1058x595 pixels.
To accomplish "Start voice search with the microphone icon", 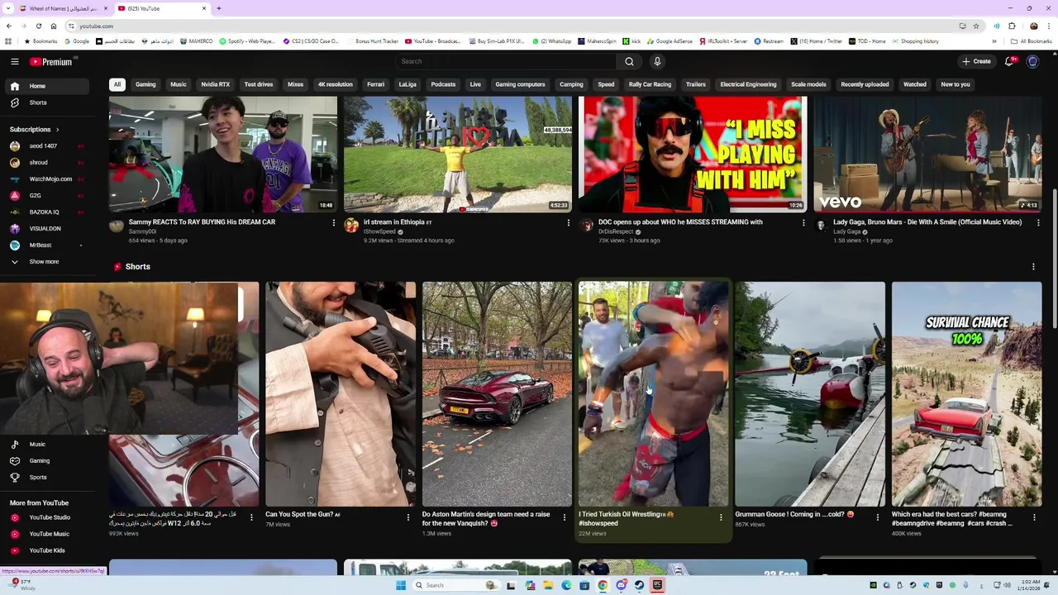I will (657, 61).
